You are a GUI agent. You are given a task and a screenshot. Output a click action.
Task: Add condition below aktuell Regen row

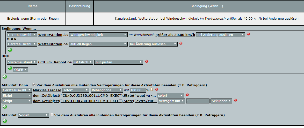pyautogui.click(x=10, y=50)
